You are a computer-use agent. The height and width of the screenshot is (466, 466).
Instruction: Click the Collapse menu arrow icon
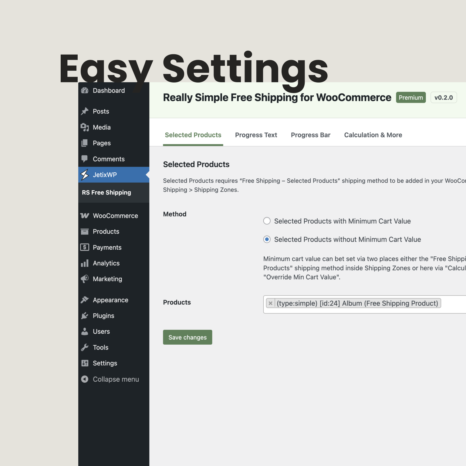pos(85,379)
